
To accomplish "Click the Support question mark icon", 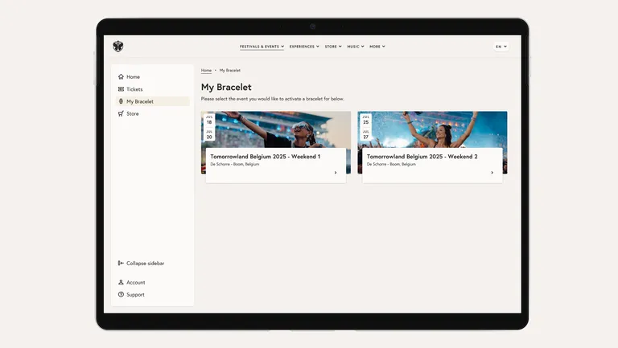I will [121, 294].
